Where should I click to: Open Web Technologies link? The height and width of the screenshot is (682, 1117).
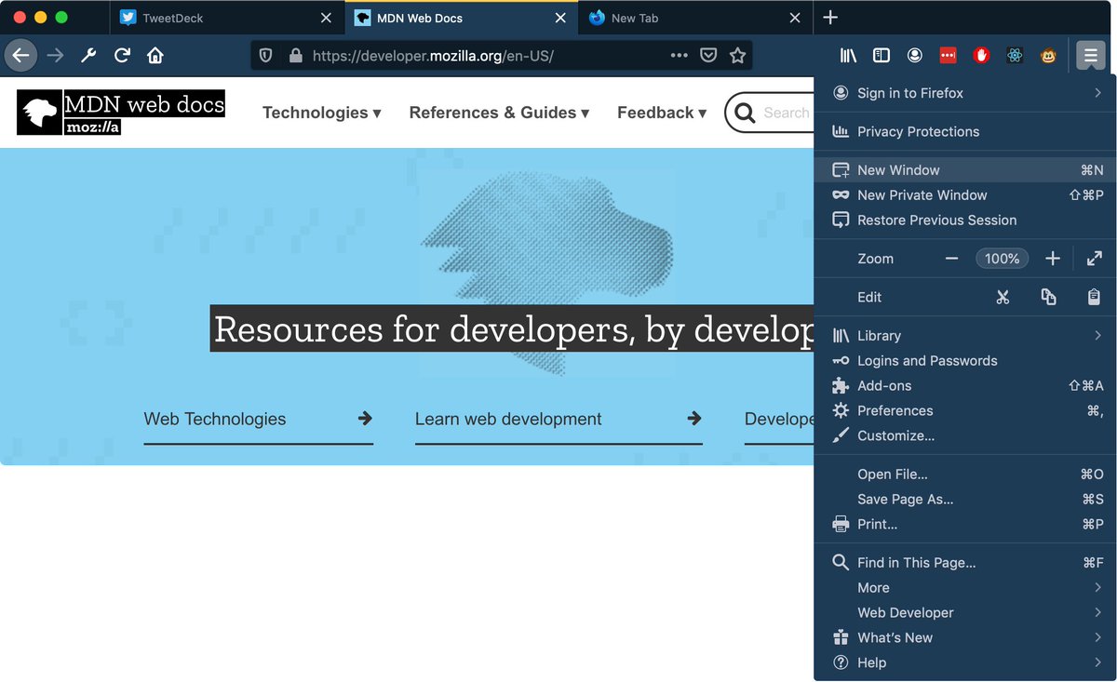(258, 420)
